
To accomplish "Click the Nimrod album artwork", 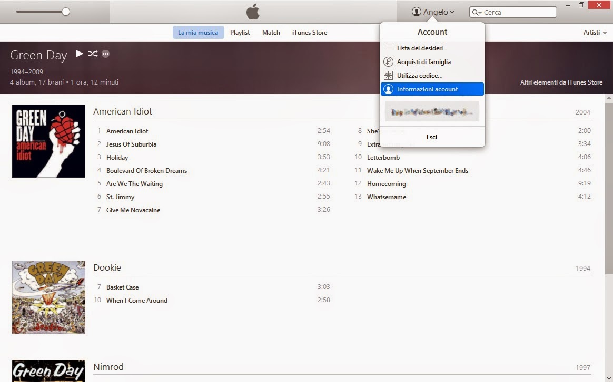I will 48,370.
